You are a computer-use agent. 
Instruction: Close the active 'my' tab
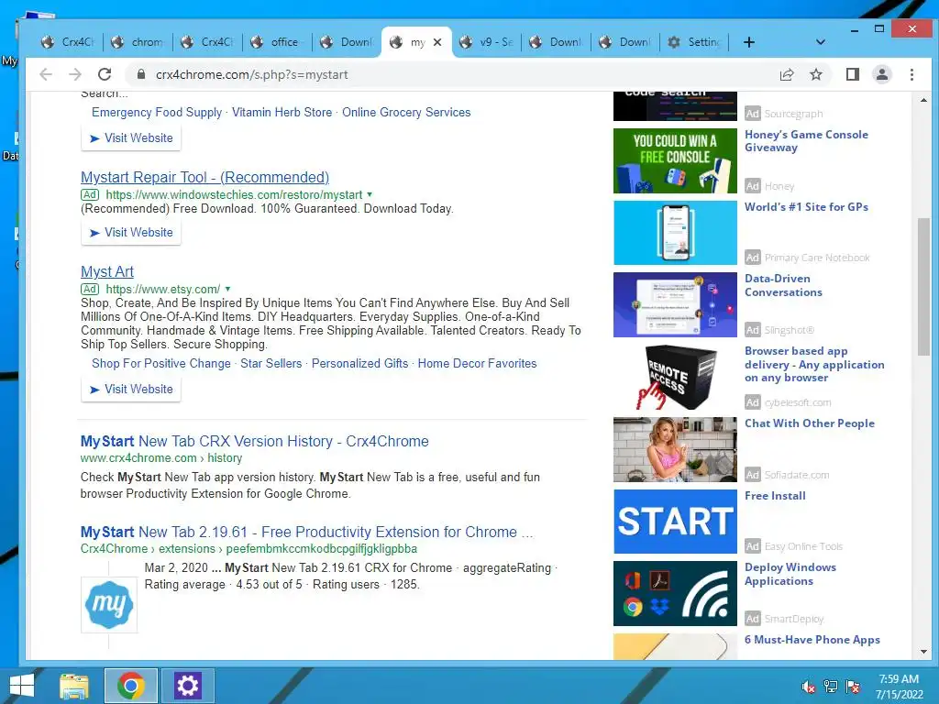437,42
